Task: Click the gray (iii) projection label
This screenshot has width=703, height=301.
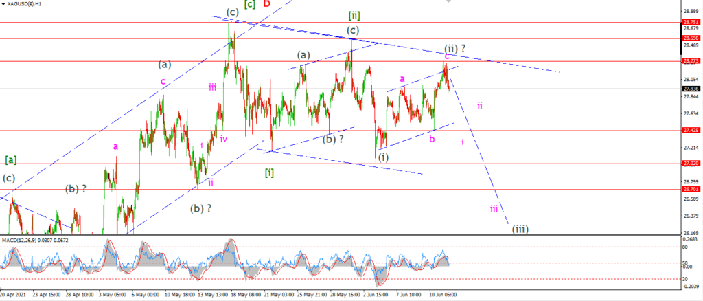Action: click(x=520, y=230)
